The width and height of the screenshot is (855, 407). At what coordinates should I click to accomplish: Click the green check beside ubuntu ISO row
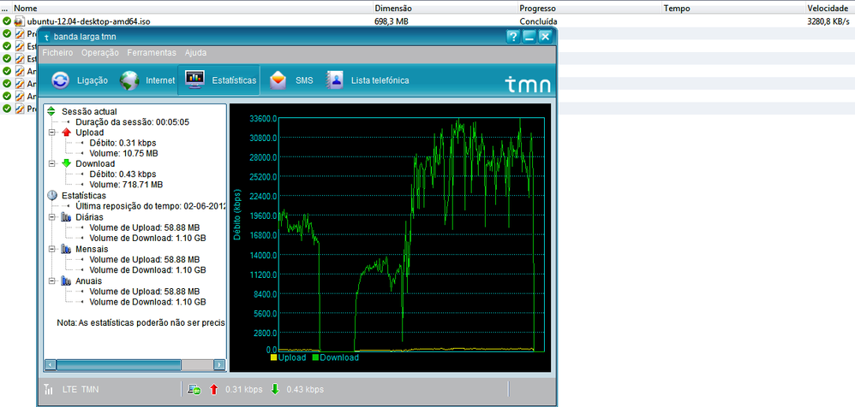pos(7,21)
